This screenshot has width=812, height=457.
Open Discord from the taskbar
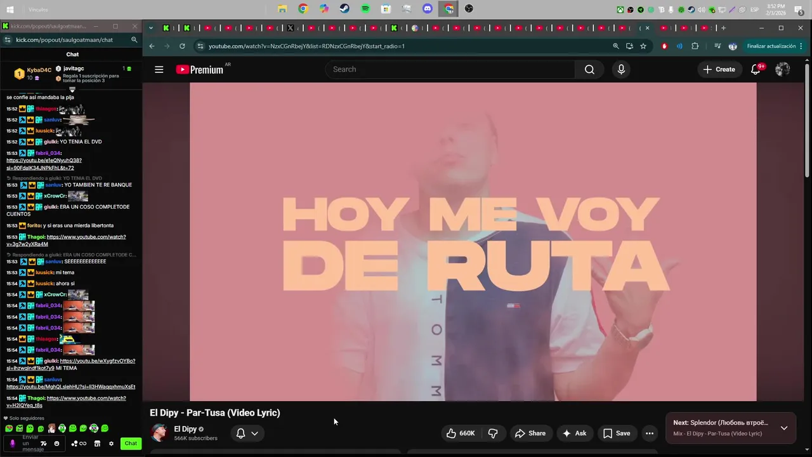click(x=428, y=9)
